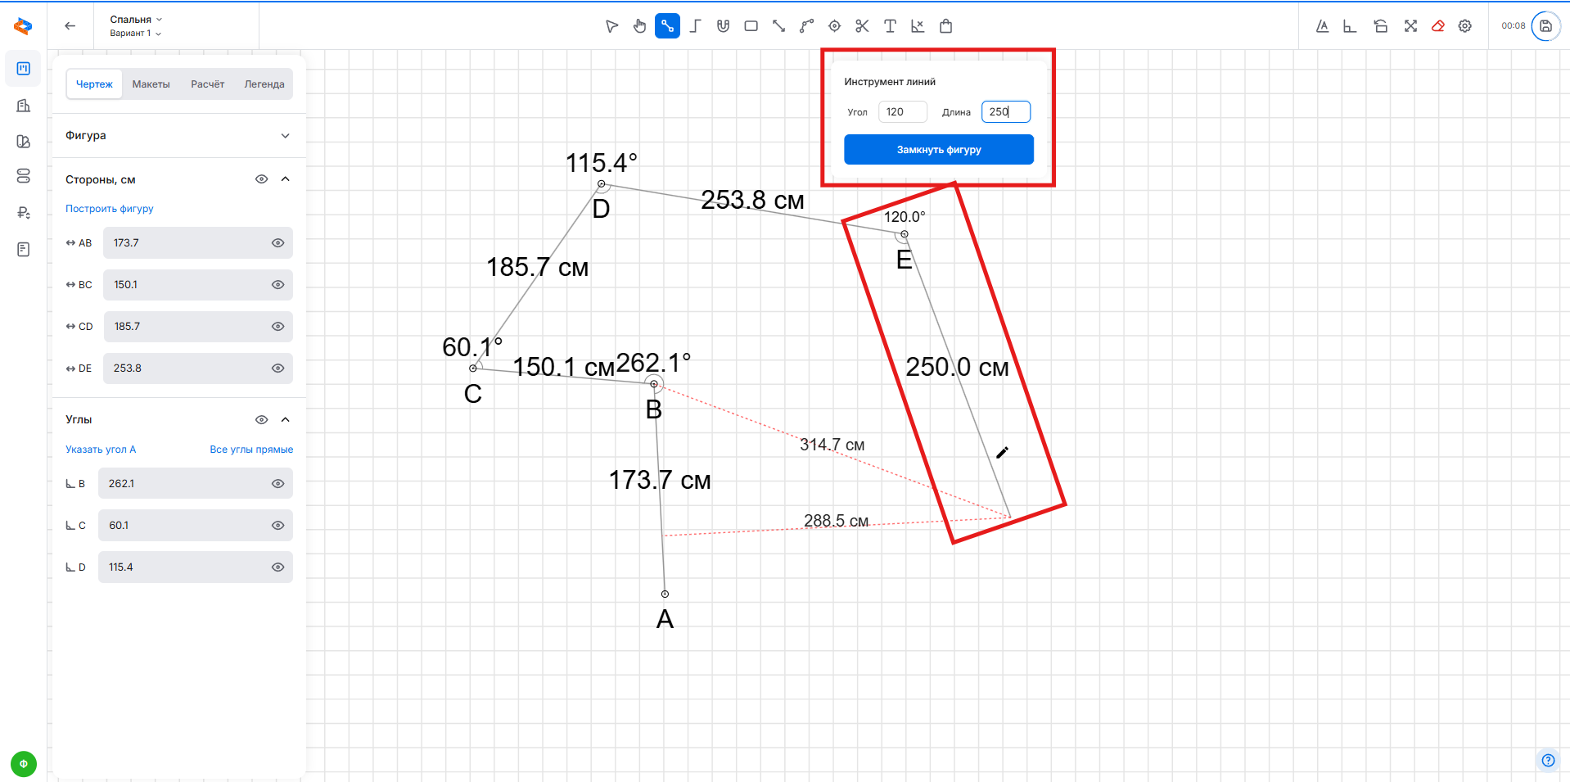Pick the Text tool in toolbar
The height and width of the screenshot is (782, 1570).
[890, 26]
